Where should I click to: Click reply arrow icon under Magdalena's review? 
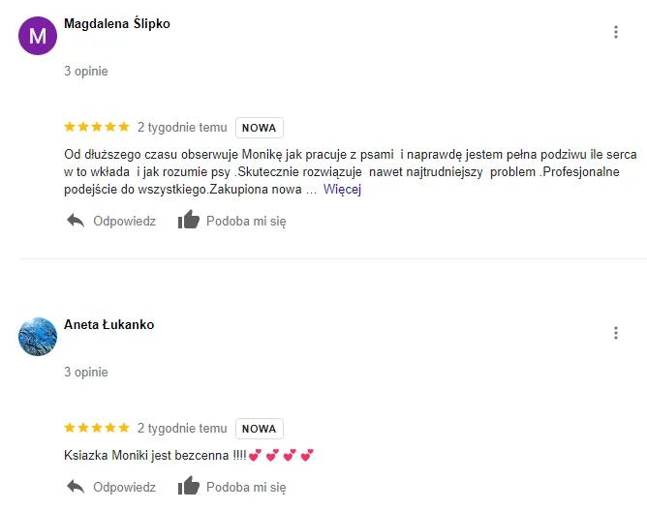(76, 221)
